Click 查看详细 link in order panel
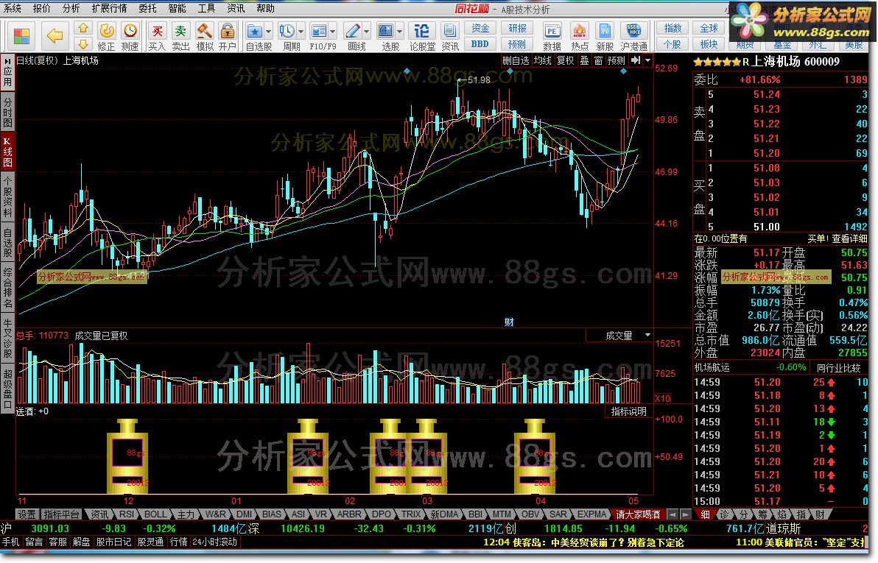878x563 pixels. point(849,238)
